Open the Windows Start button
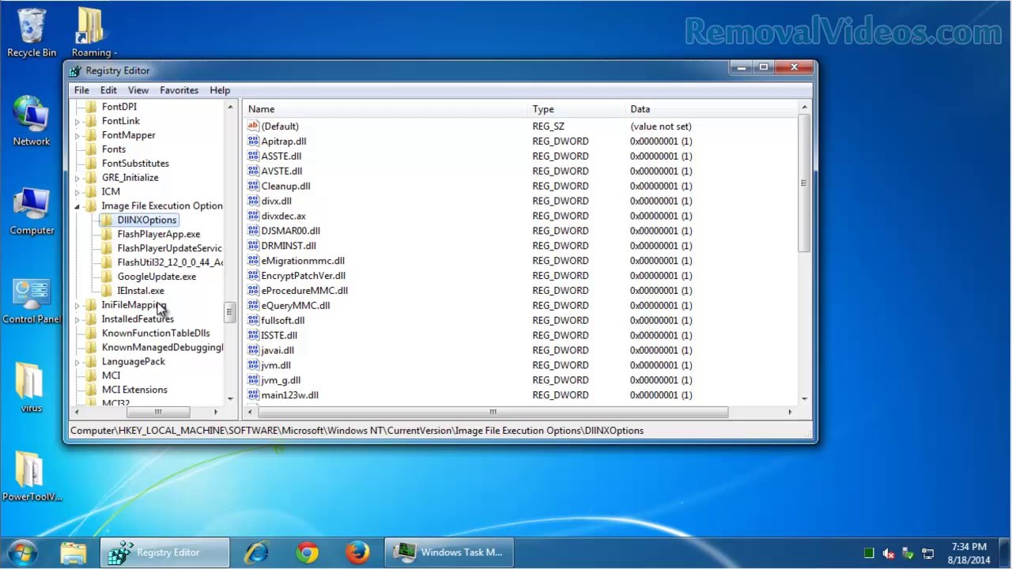 [22, 552]
